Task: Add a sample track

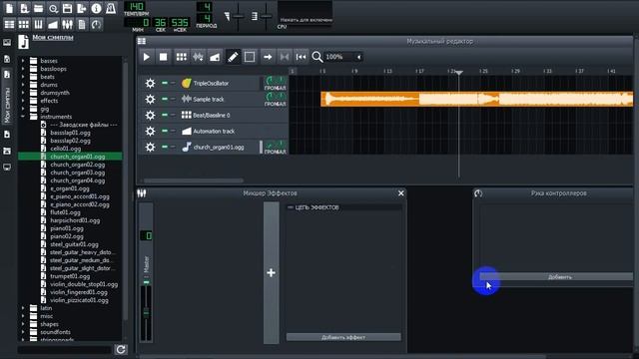Action: [x=198, y=57]
